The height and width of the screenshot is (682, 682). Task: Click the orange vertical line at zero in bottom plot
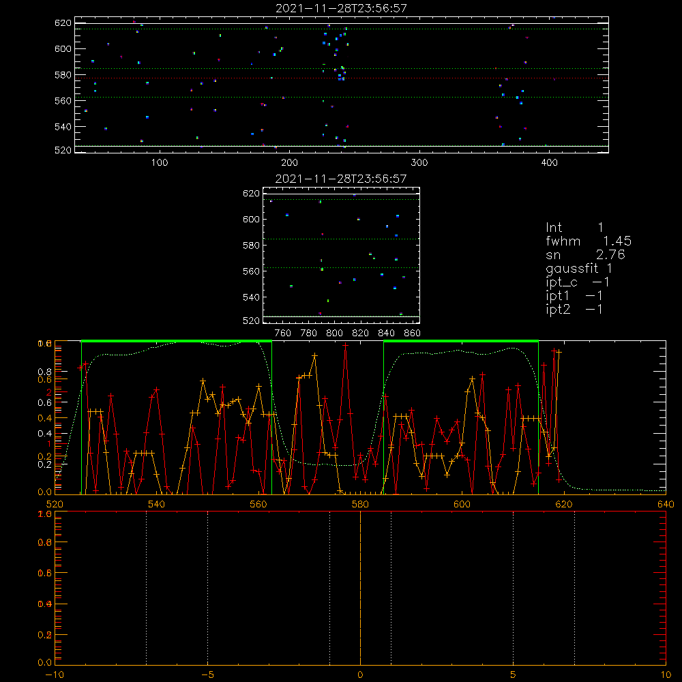point(360,588)
